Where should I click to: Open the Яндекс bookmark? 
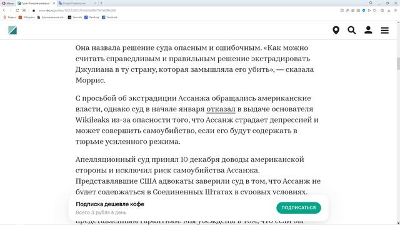click(x=9, y=17)
